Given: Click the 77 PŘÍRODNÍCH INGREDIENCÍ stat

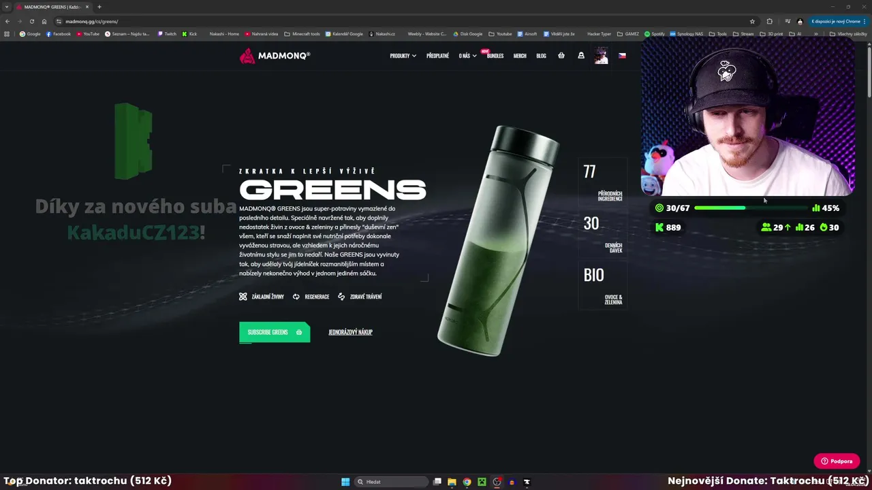Looking at the screenshot, I should tap(602, 182).
